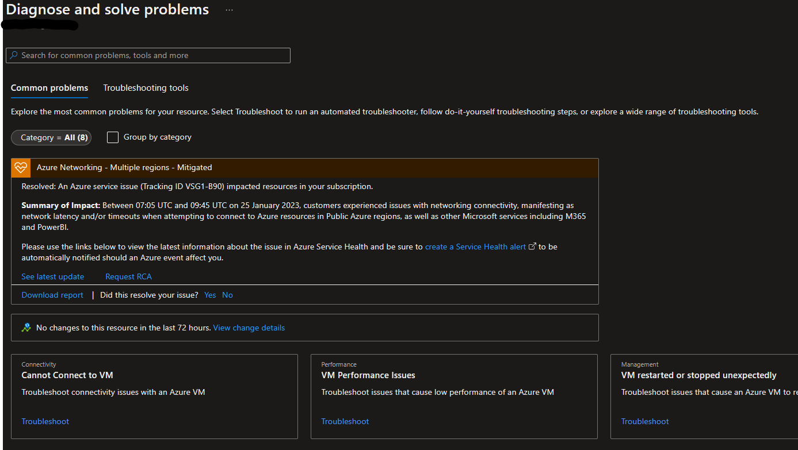798x450 pixels.
Task: Click the change tracking icon beside No changes
Action: [26, 328]
